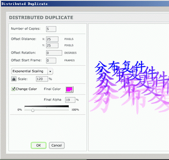Focus the Number of Copies field
This screenshot has width=169, height=160.
51,29
